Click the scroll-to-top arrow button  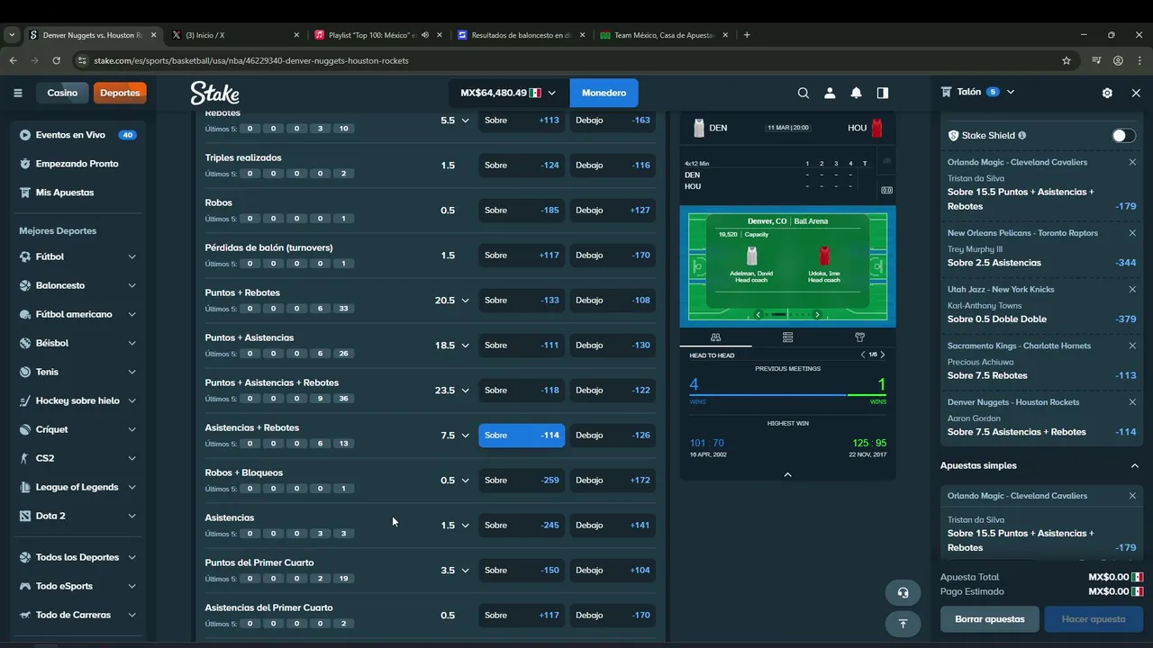(x=903, y=623)
